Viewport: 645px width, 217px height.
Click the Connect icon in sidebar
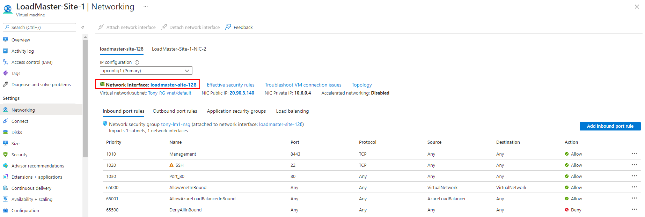pos(6,121)
